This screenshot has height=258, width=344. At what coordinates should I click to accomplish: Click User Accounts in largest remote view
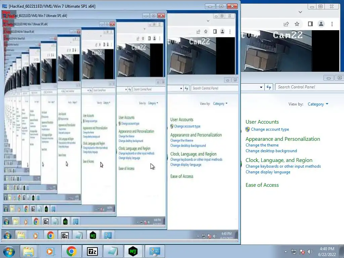point(182,120)
